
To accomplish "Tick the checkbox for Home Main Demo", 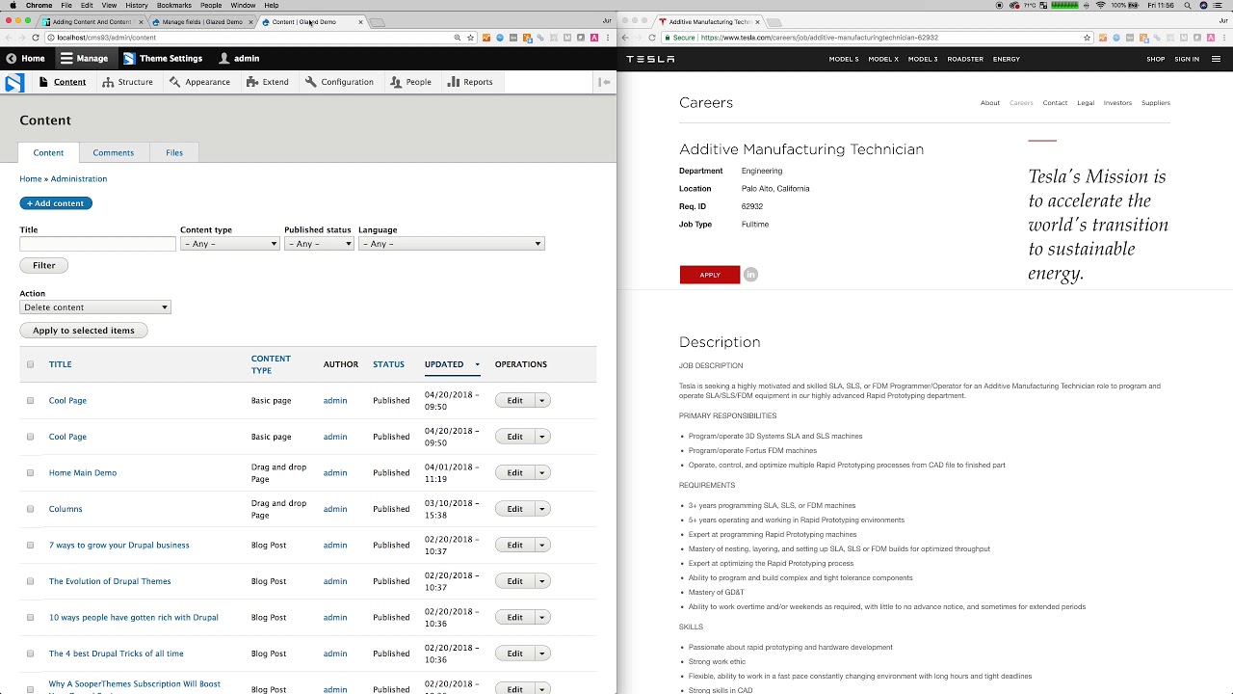I will click(30, 473).
